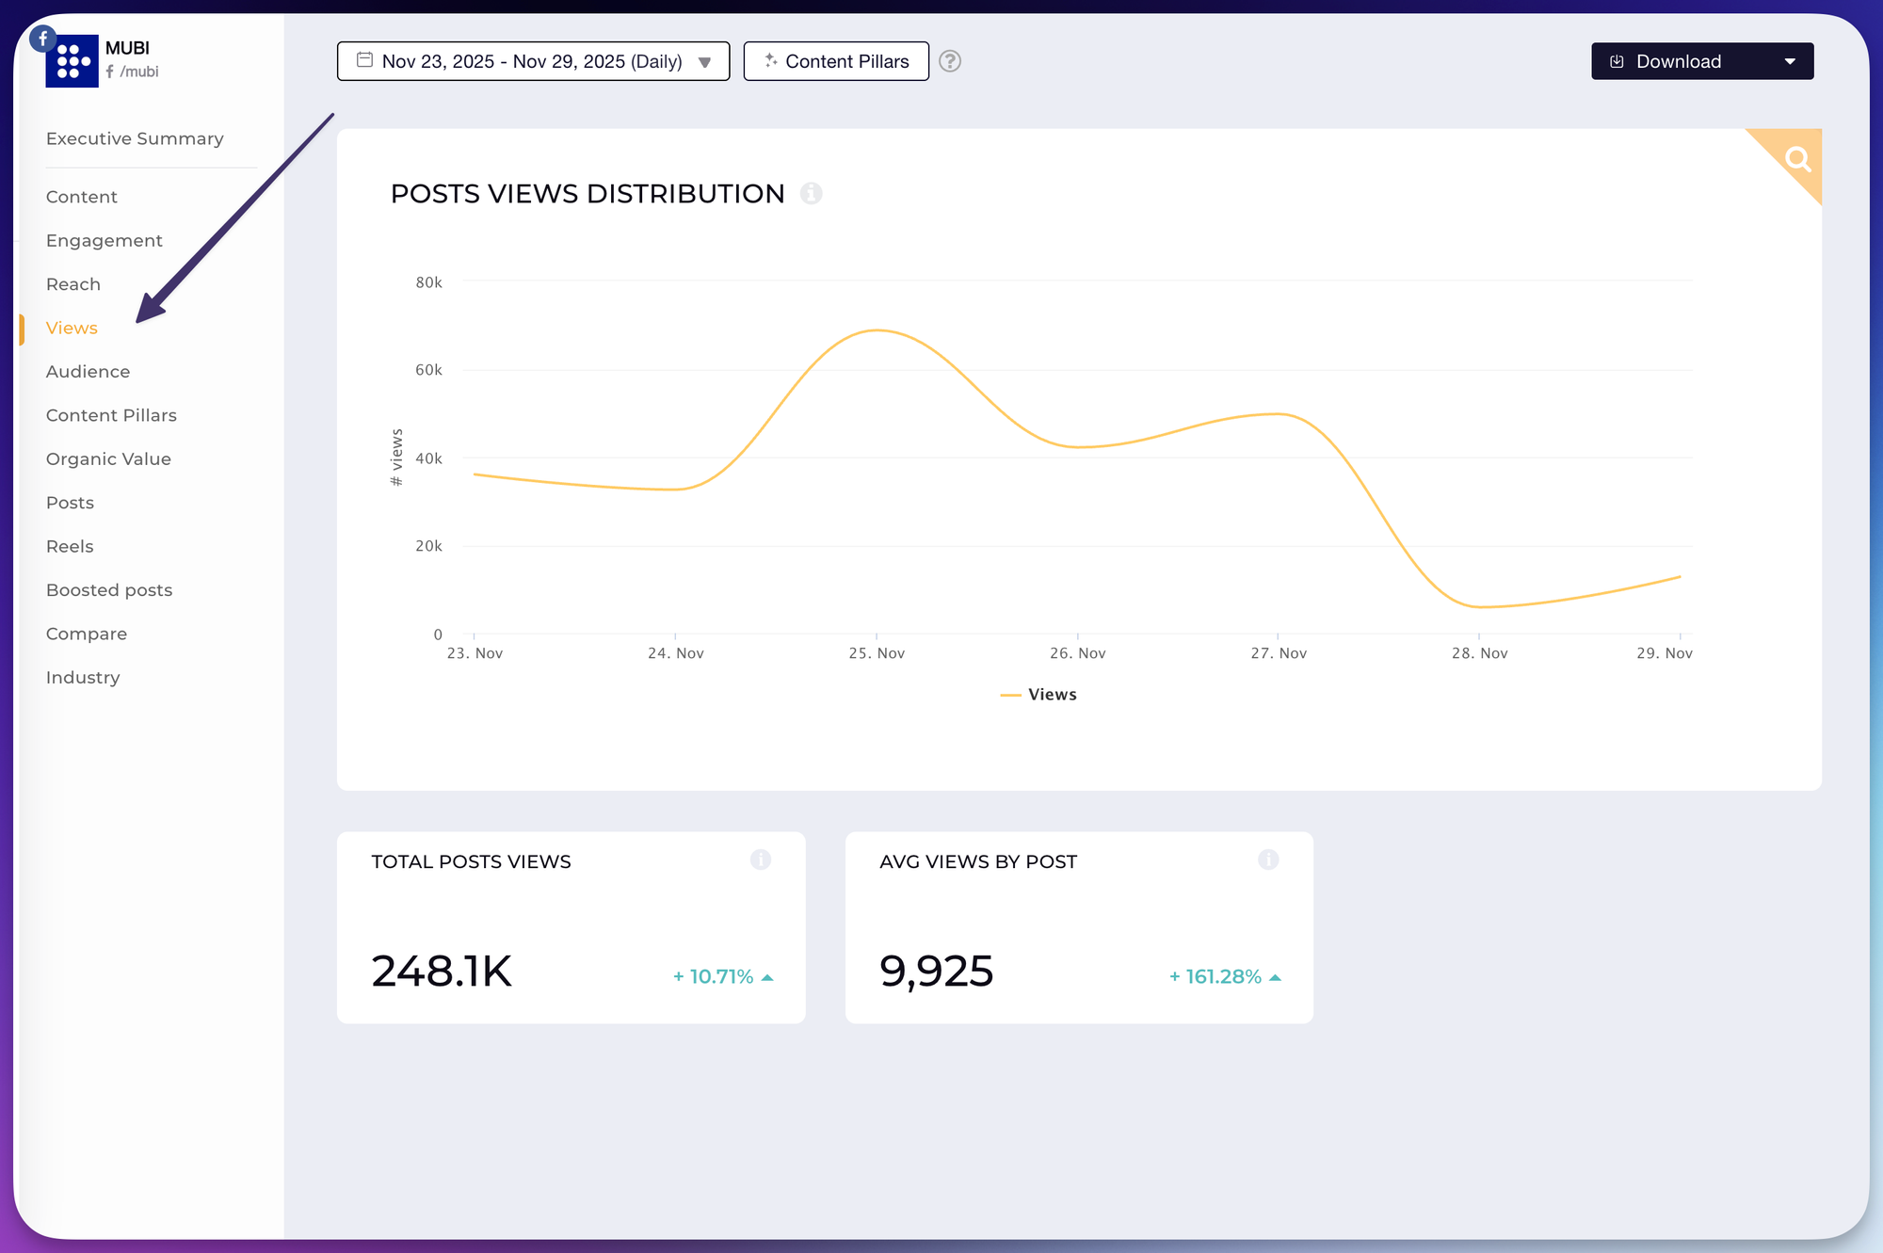Select Executive Summary in the sidebar

pyautogui.click(x=134, y=138)
